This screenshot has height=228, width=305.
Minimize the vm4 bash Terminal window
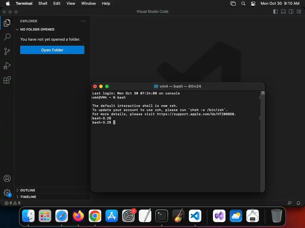(x=101, y=86)
